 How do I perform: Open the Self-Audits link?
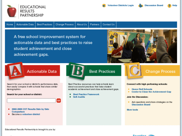pyautogui.click(x=79, y=97)
